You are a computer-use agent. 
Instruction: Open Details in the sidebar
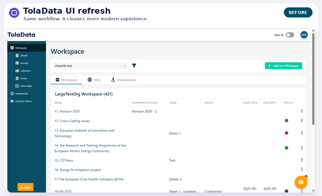[24, 55]
